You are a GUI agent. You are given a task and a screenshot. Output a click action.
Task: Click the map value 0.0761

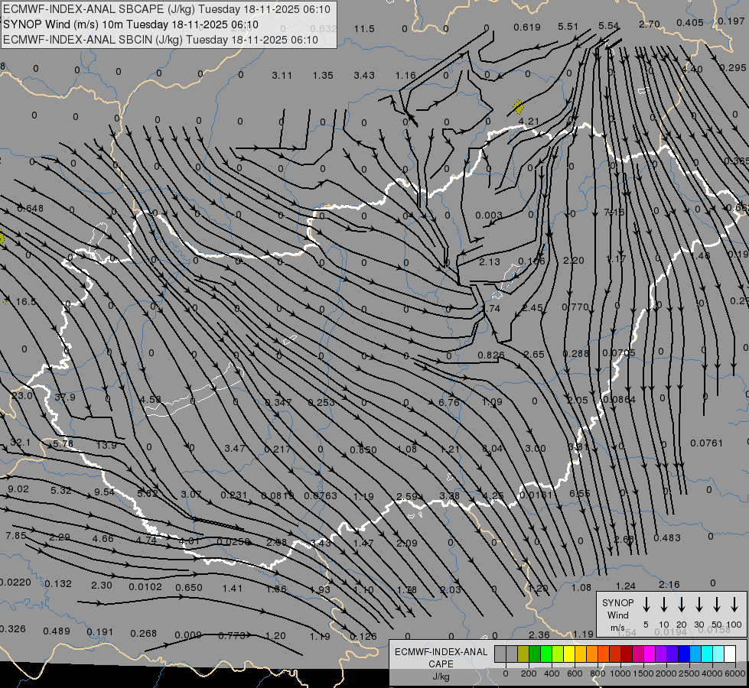706,443
